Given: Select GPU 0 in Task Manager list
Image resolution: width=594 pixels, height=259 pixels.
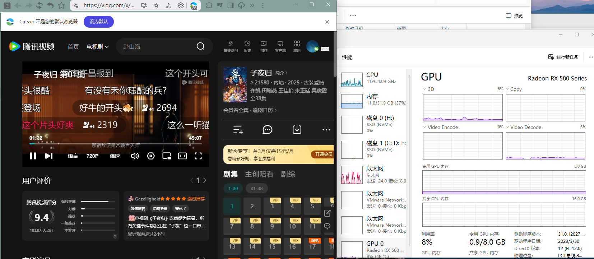Looking at the screenshot, I should (373, 249).
